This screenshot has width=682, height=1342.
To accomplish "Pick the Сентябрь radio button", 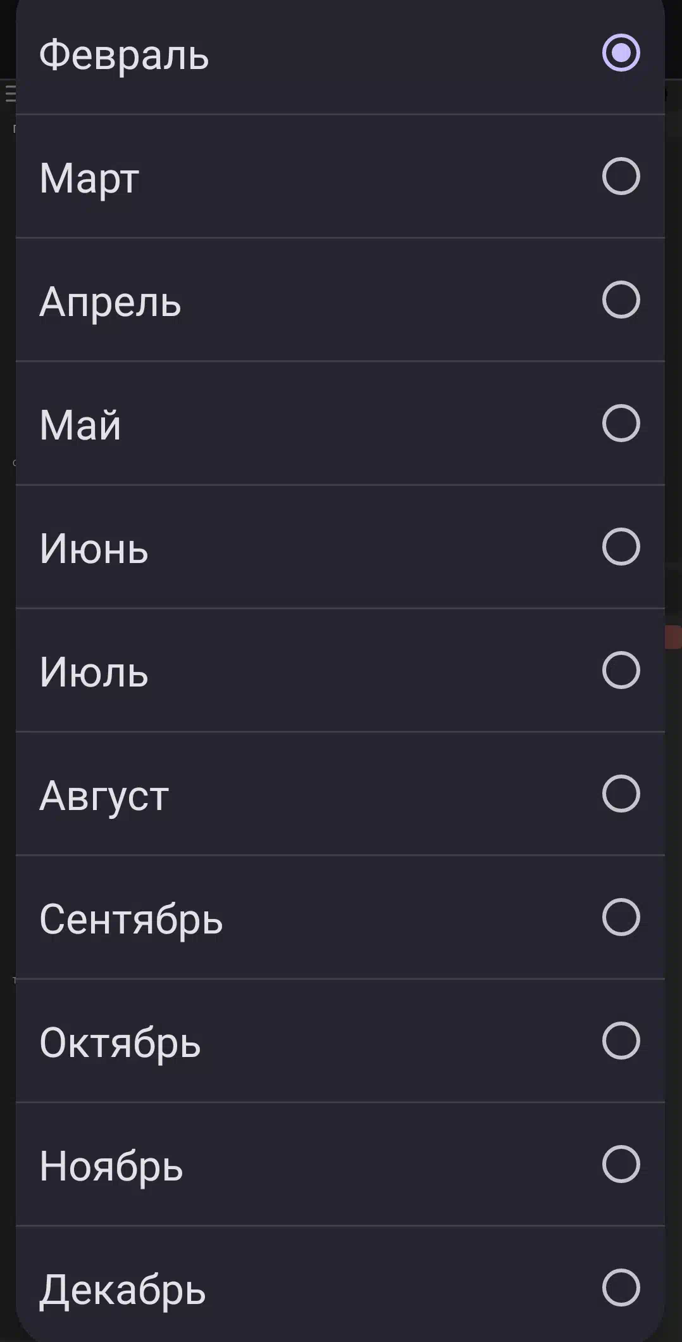I will pos(621,917).
